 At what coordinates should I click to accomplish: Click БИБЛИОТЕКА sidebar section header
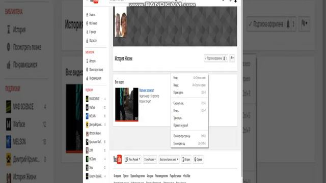click(x=90, y=52)
